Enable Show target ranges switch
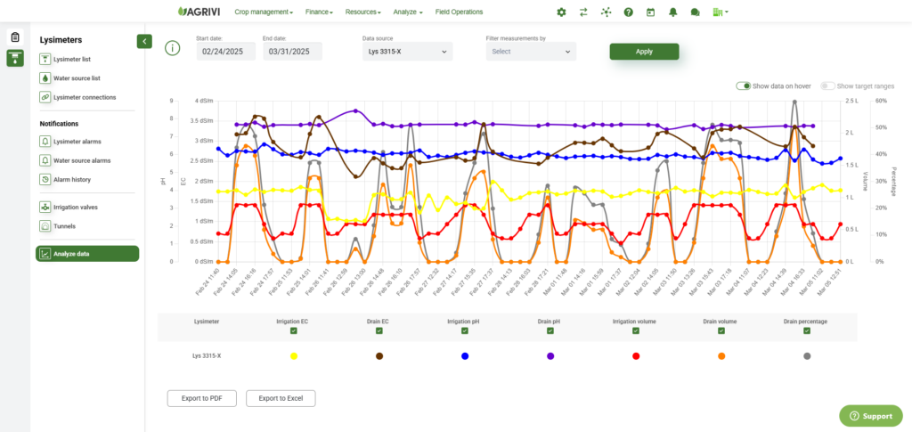The image size is (912, 432). point(827,86)
